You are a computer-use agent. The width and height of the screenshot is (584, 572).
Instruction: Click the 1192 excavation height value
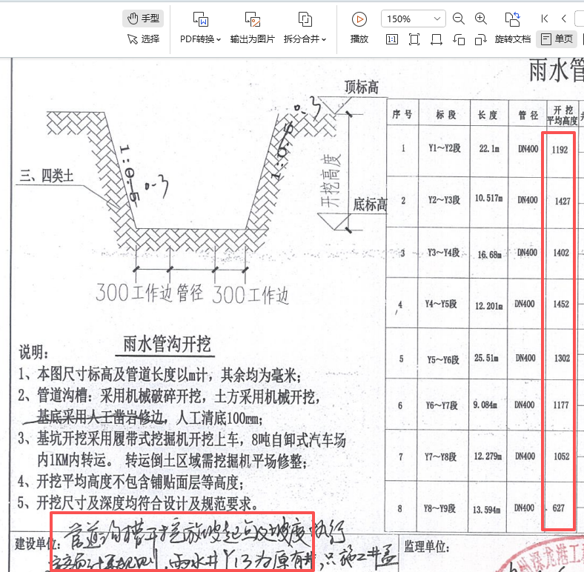[560, 150]
